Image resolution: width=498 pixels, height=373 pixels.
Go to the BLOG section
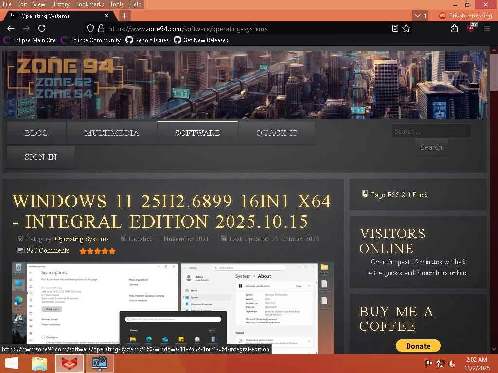pos(36,133)
